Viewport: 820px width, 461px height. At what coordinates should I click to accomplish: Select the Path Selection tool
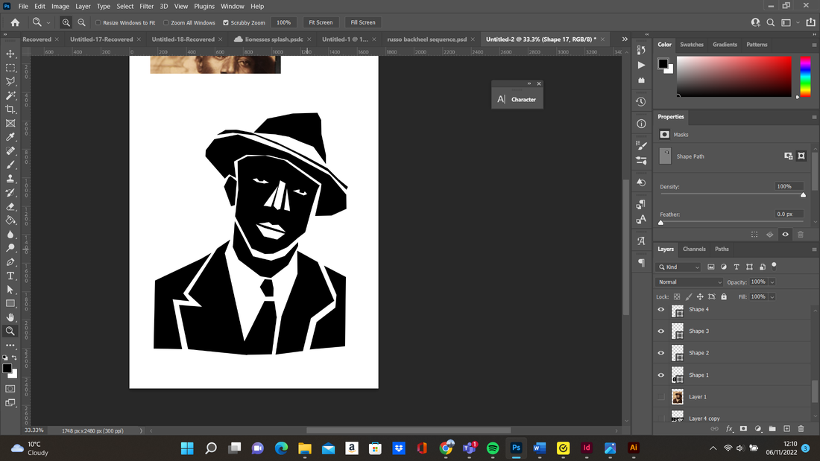pyautogui.click(x=10, y=290)
